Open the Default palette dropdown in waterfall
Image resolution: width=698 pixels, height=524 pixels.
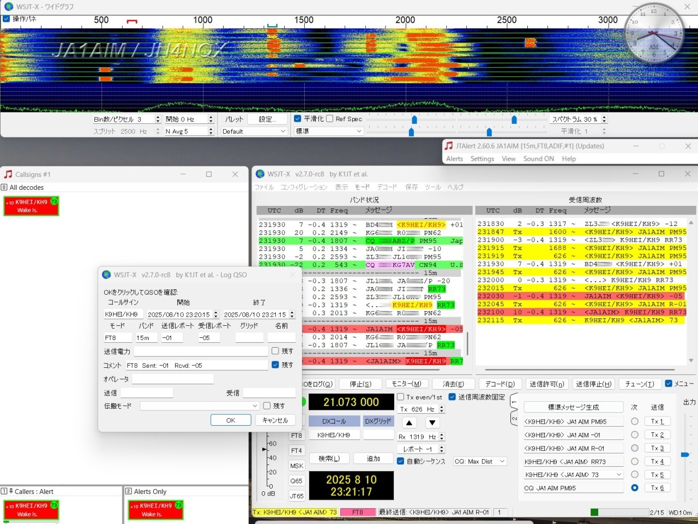254,132
